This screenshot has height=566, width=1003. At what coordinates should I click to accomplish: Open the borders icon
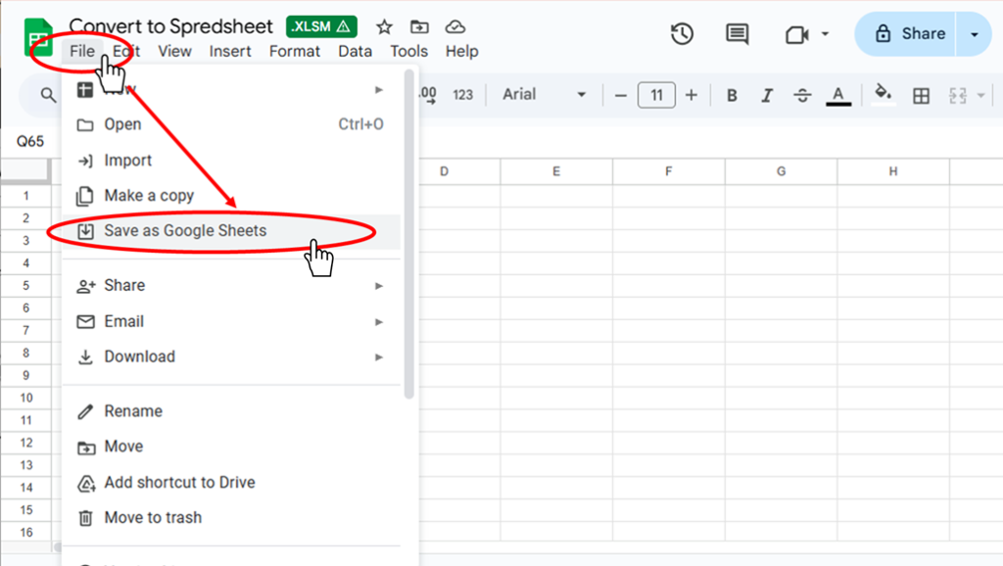[922, 95]
